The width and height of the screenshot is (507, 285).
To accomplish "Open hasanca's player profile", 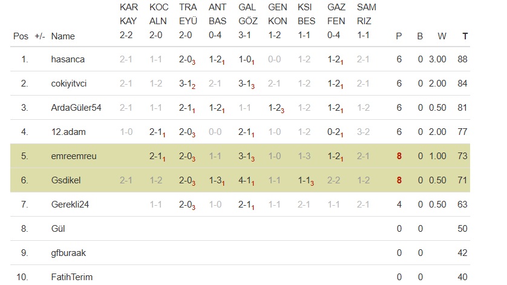I will [x=68, y=59].
